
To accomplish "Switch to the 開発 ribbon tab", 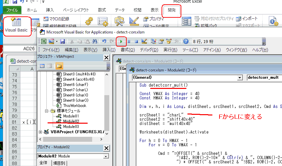I will 171,10.
